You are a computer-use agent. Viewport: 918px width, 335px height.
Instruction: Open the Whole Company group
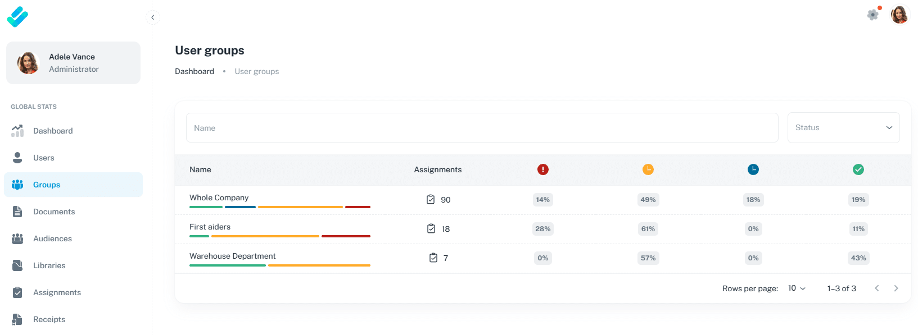click(219, 198)
